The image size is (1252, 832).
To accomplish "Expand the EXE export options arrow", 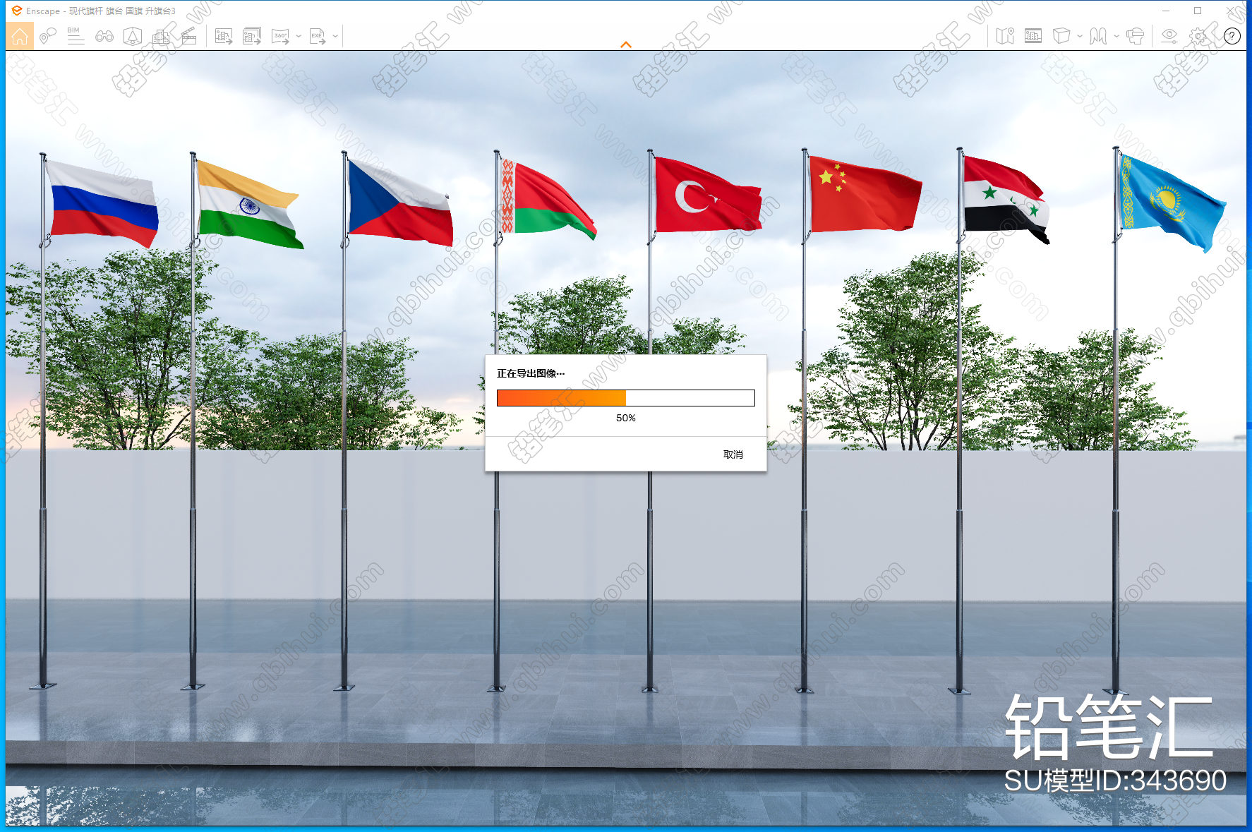I will [x=335, y=36].
